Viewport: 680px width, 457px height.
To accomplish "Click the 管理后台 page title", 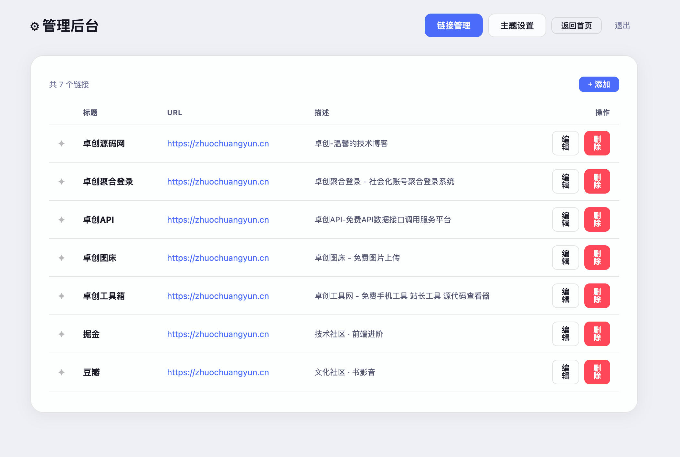I will click(70, 26).
